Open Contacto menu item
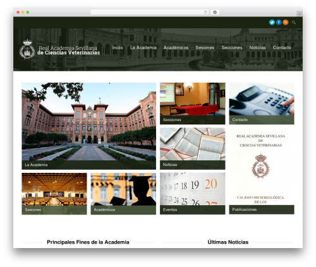The width and height of the screenshot is (316, 267). [x=282, y=48]
